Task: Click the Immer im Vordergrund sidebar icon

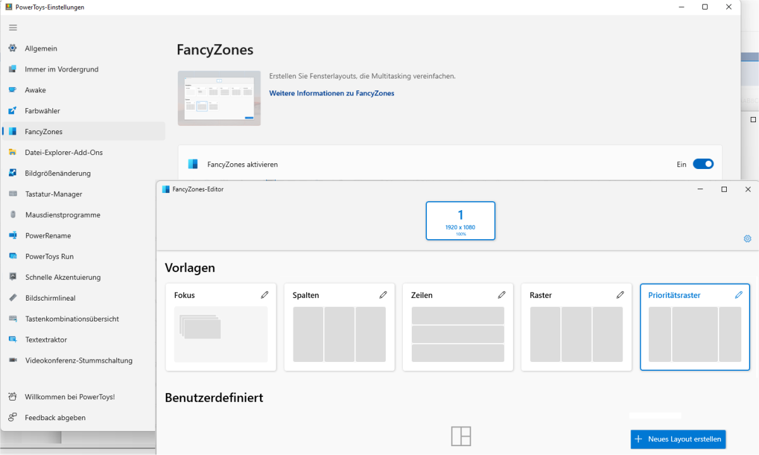Action: (x=13, y=69)
